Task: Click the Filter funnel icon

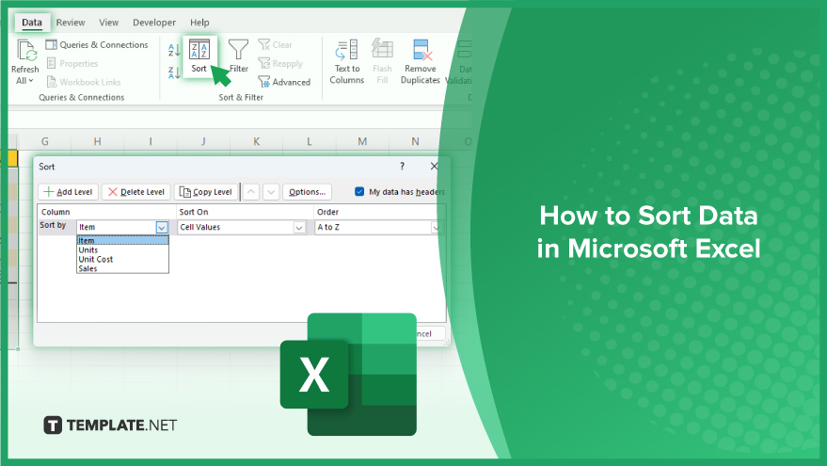Action: [x=238, y=50]
